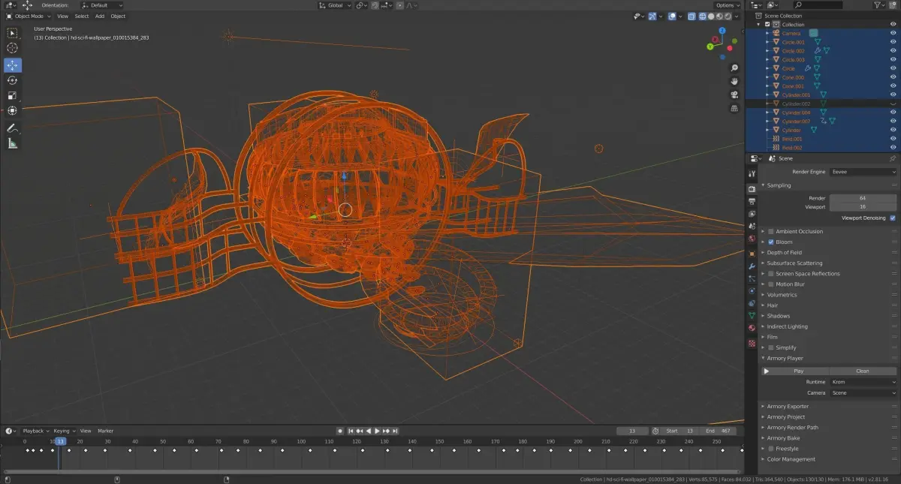Enable the Motion Blur checkbox
The width and height of the screenshot is (901, 484).
pyautogui.click(x=771, y=284)
